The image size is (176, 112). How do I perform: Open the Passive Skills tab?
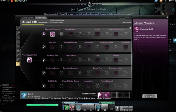pos(40,18)
